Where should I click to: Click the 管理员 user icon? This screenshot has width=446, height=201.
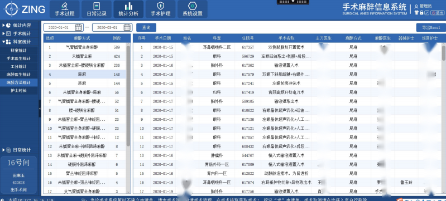point(417,6)
